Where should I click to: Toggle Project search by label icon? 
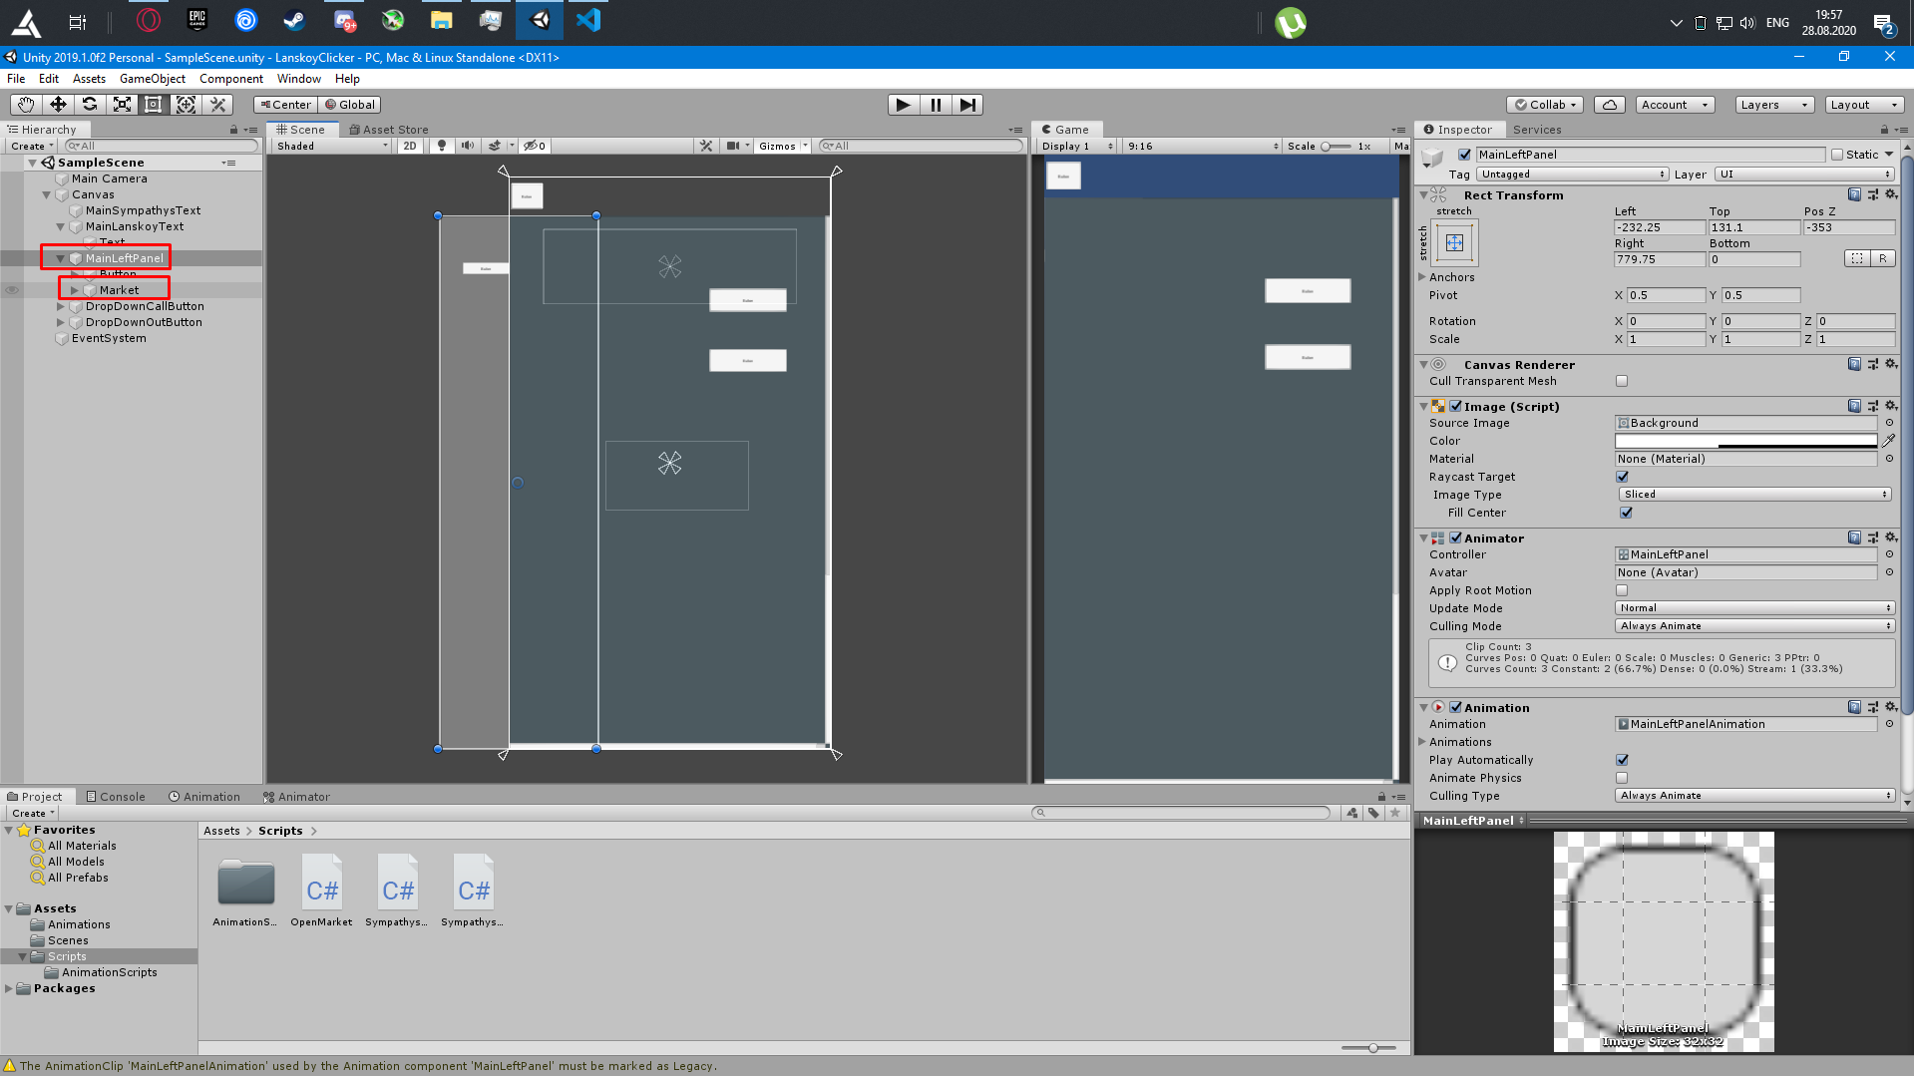coord(1373,813)
